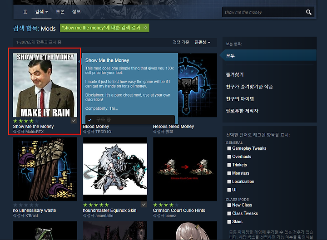Open the no unnessisary waste gold pile thumbnail
This screenshot has width=327, height=240.
click(x=45, y=169)
